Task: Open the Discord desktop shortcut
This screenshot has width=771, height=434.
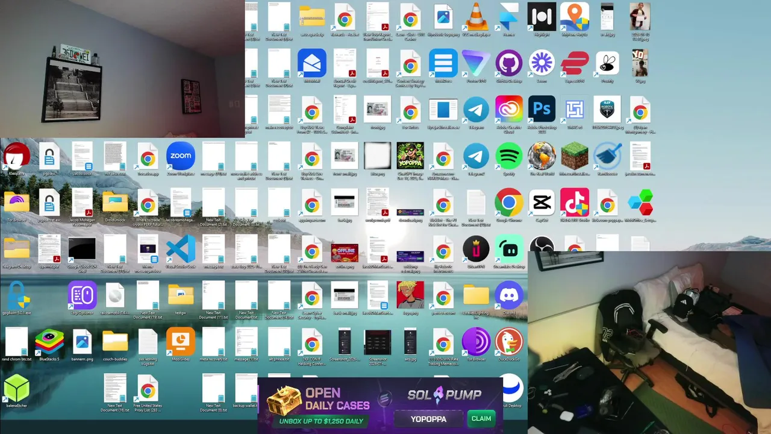Action: tap(509, 295)
